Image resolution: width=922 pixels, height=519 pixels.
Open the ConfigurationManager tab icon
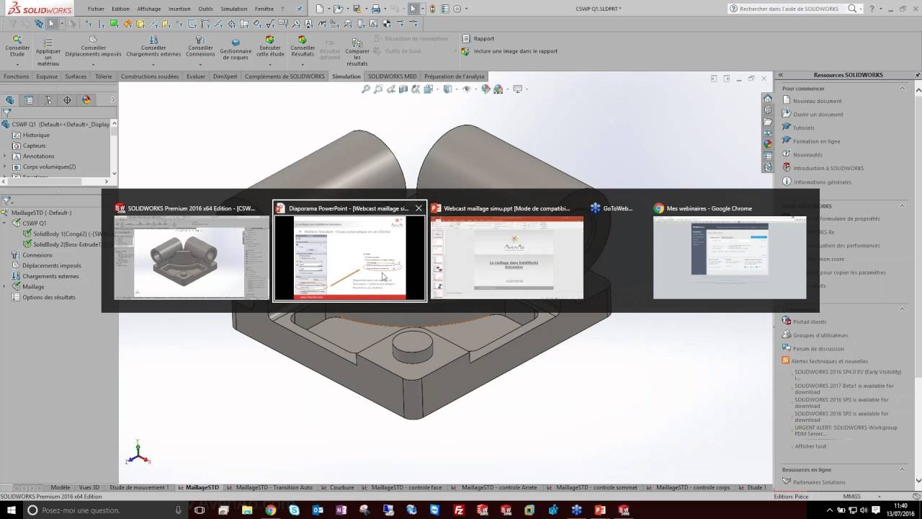click(48, 100)
